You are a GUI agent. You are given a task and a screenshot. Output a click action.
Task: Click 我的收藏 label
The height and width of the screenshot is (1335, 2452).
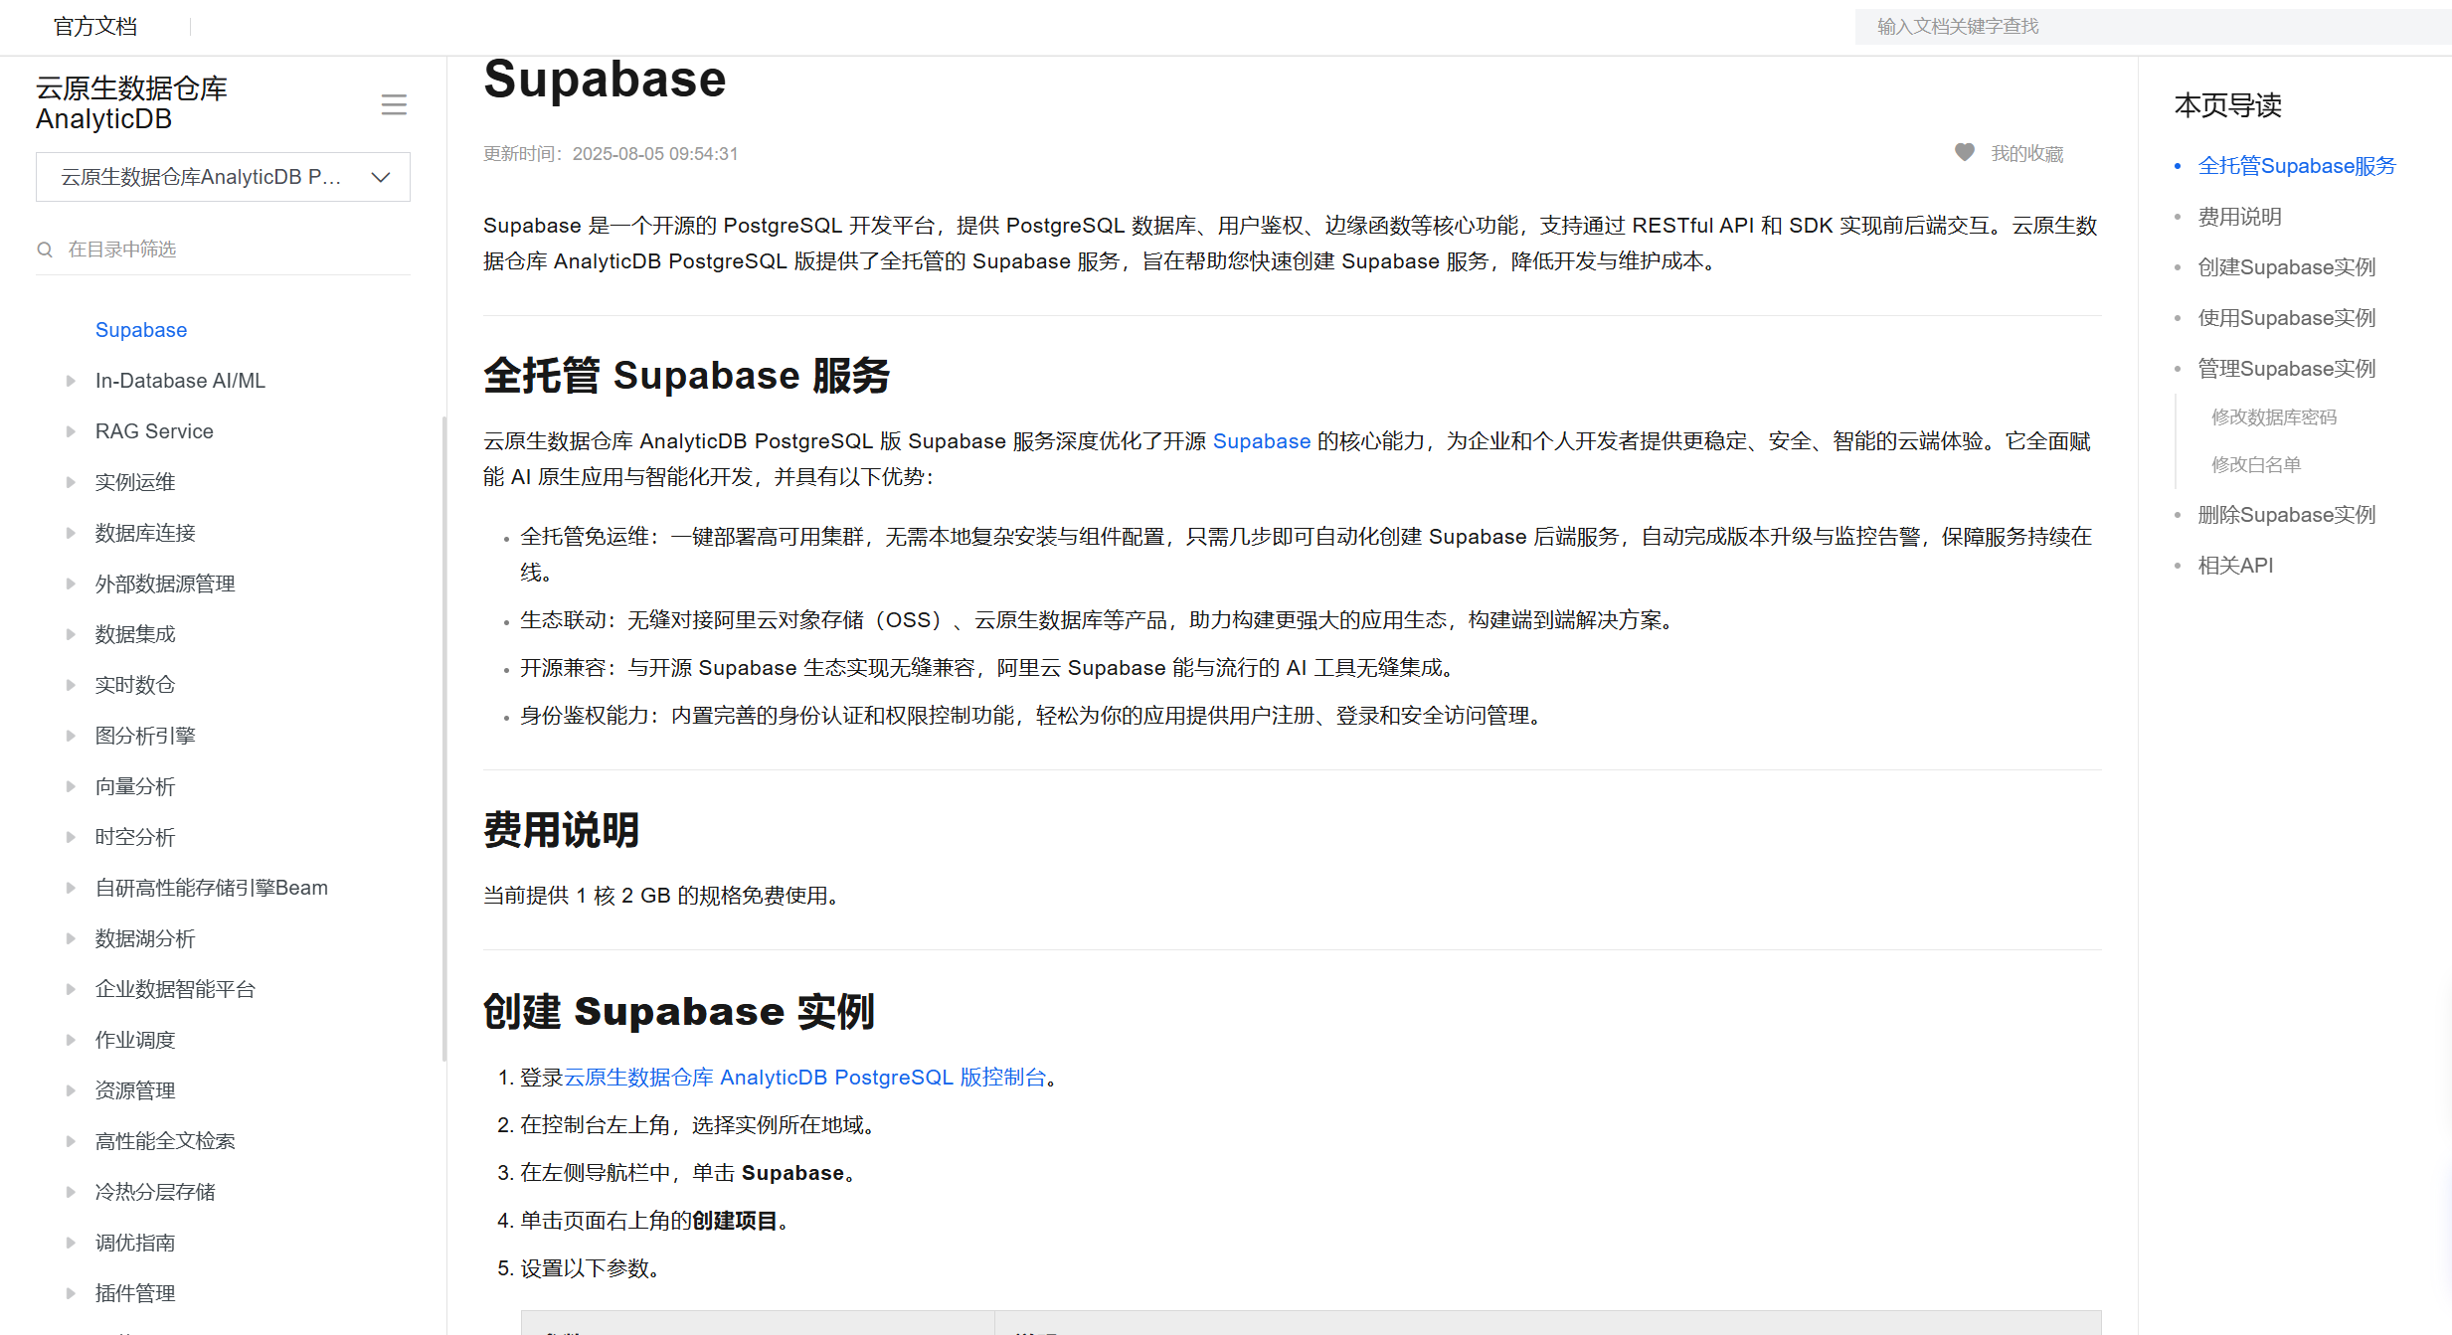tap(2026, 154)
